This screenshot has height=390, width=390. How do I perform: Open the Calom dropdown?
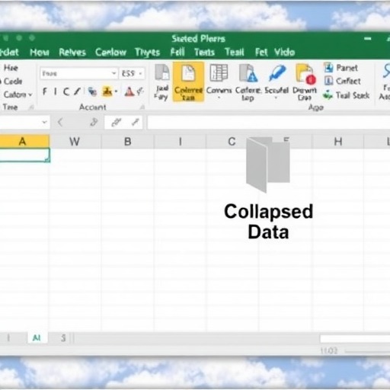click(x=18, y=94)
